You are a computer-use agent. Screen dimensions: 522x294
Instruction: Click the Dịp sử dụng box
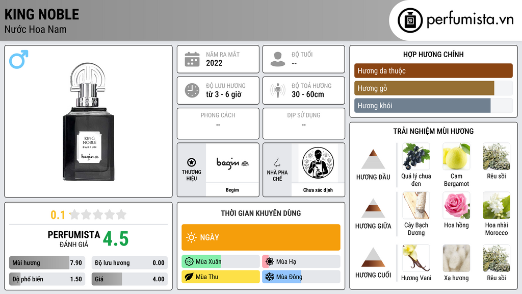click(x=304, y=124)
